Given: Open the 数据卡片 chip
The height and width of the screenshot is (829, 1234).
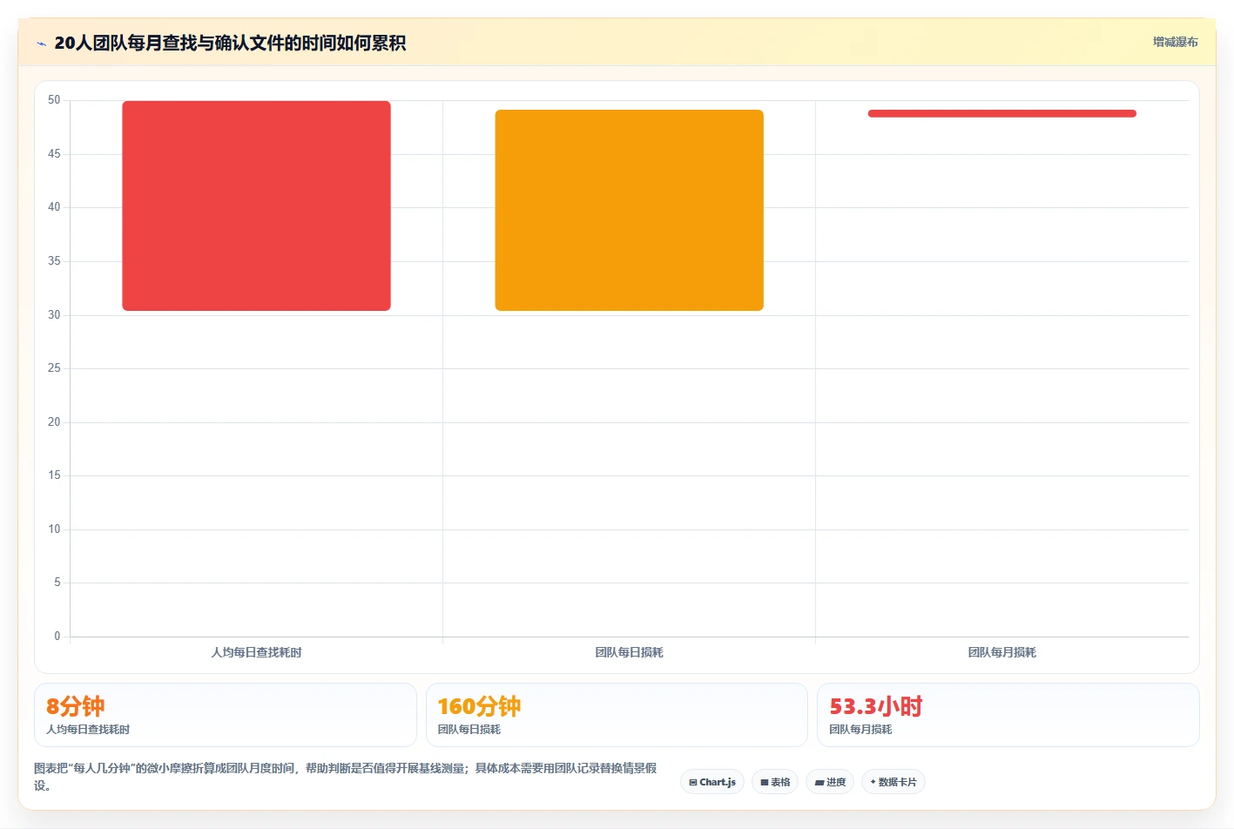Looking at the screenshot, I should pyautogui.click(x=893, y=782).
